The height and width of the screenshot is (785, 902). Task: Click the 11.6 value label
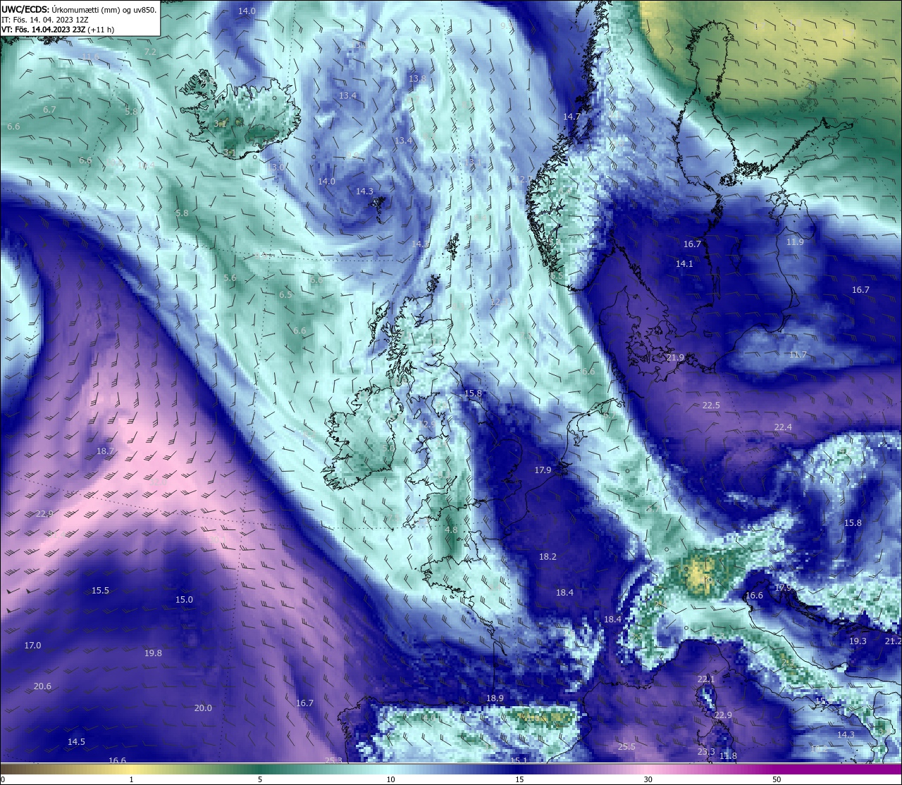pyautogui.click(x=91, y=56)
